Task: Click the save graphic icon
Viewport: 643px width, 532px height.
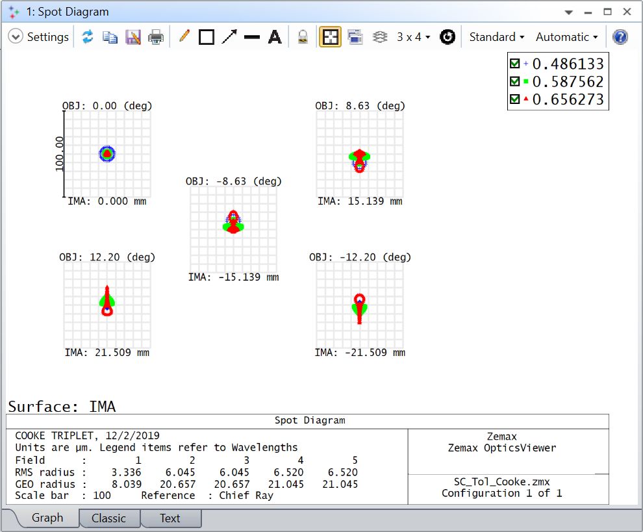Action: (133, 37)
